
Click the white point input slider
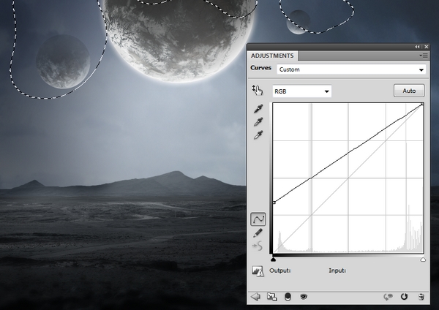tap(423, 259)
